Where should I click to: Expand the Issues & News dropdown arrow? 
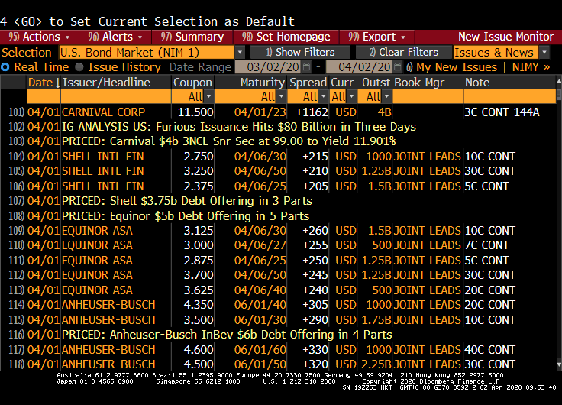point(544,53)
